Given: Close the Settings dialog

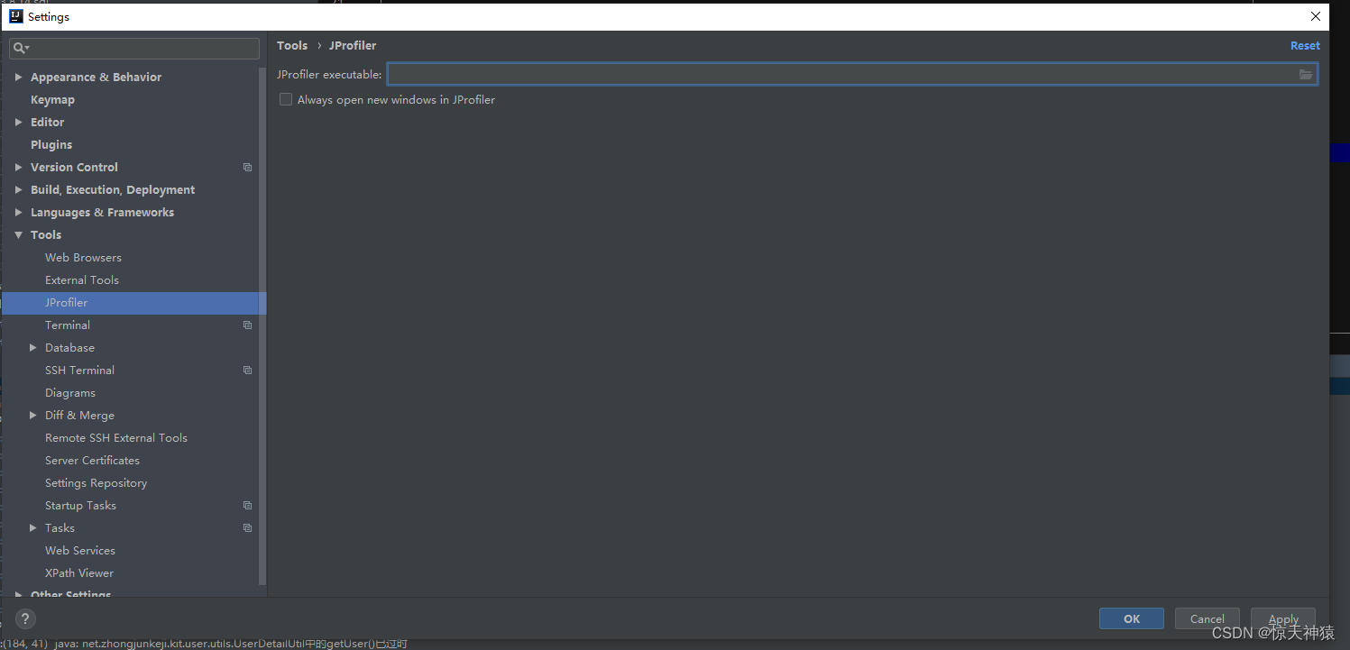Looking at the screenshot, I should tap(1316, 16).
